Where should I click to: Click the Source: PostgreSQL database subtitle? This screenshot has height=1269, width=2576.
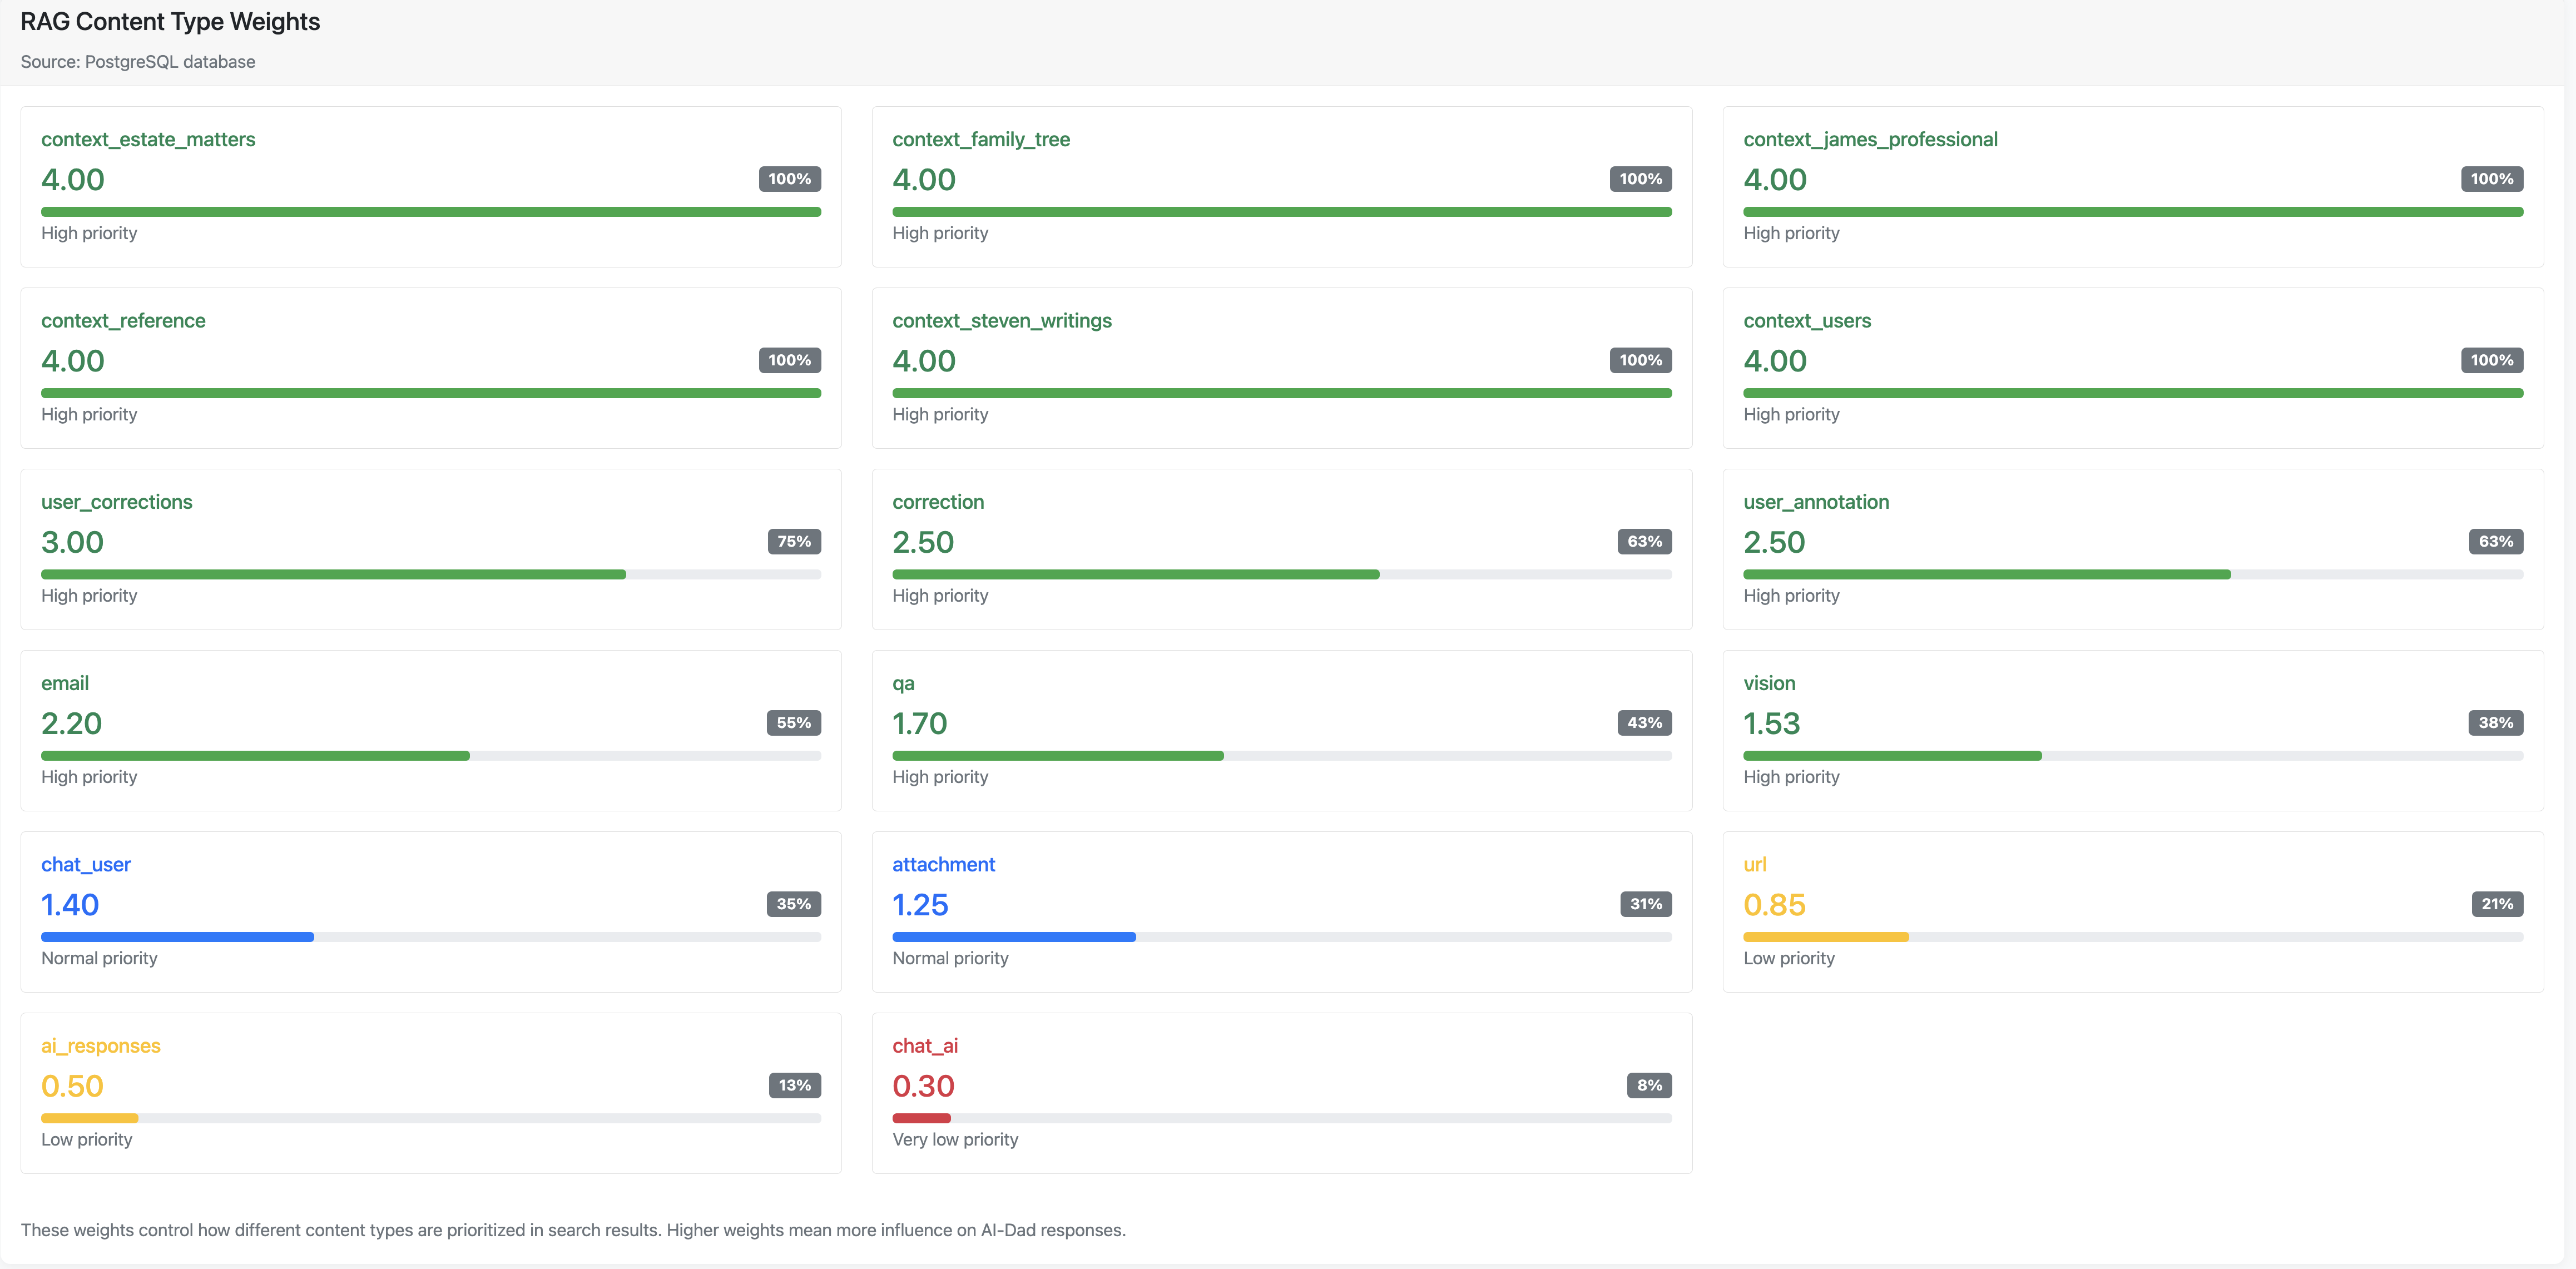tap(137, 61)
